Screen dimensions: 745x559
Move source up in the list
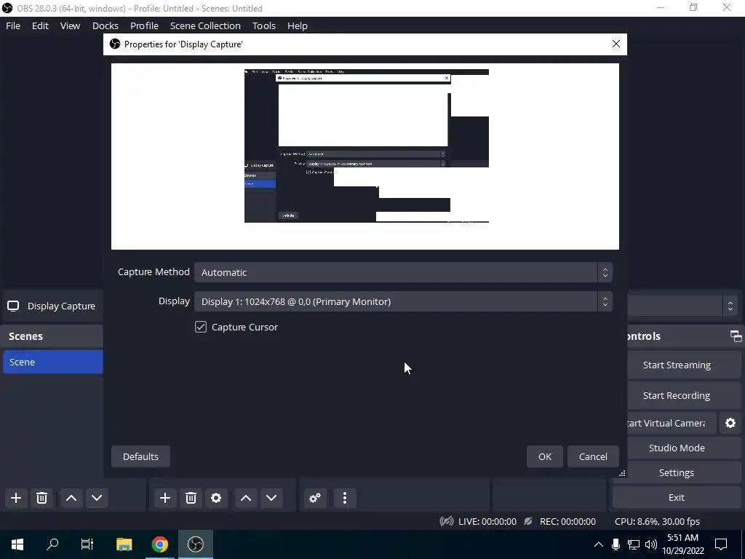pos(246,498)
